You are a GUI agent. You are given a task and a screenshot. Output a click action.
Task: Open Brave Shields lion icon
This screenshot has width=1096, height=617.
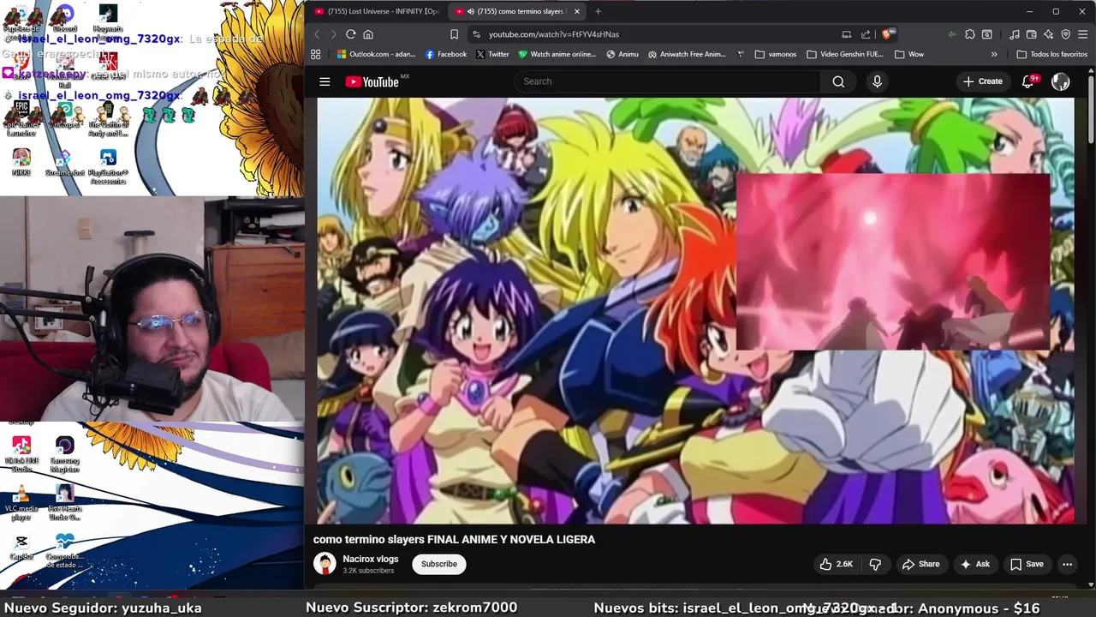click(888, 34)
